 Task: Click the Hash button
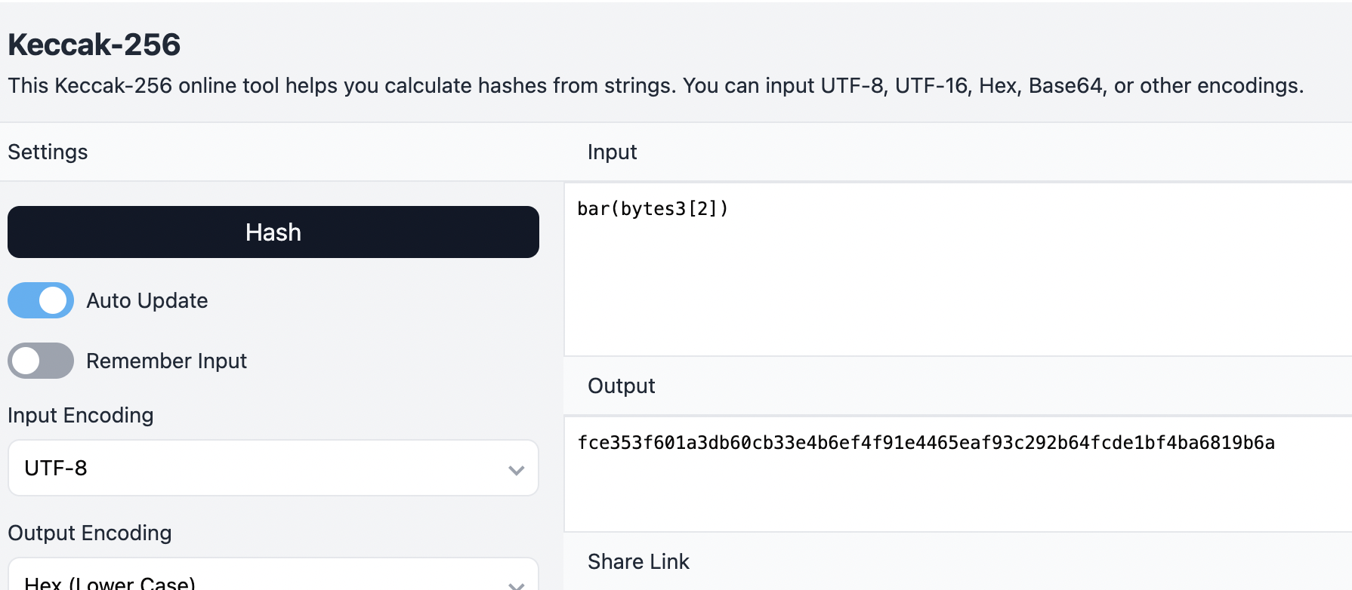273,232
